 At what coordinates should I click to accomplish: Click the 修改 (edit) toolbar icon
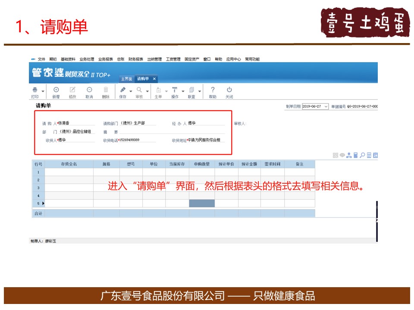(72, 90)
